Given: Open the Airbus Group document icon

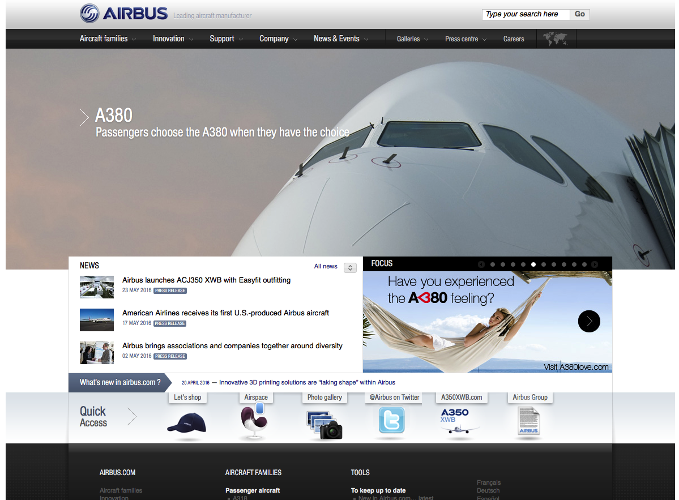Looking at the screenshot, I should click(529, 421).
